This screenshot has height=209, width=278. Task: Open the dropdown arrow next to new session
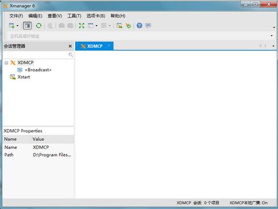point(18,26)
